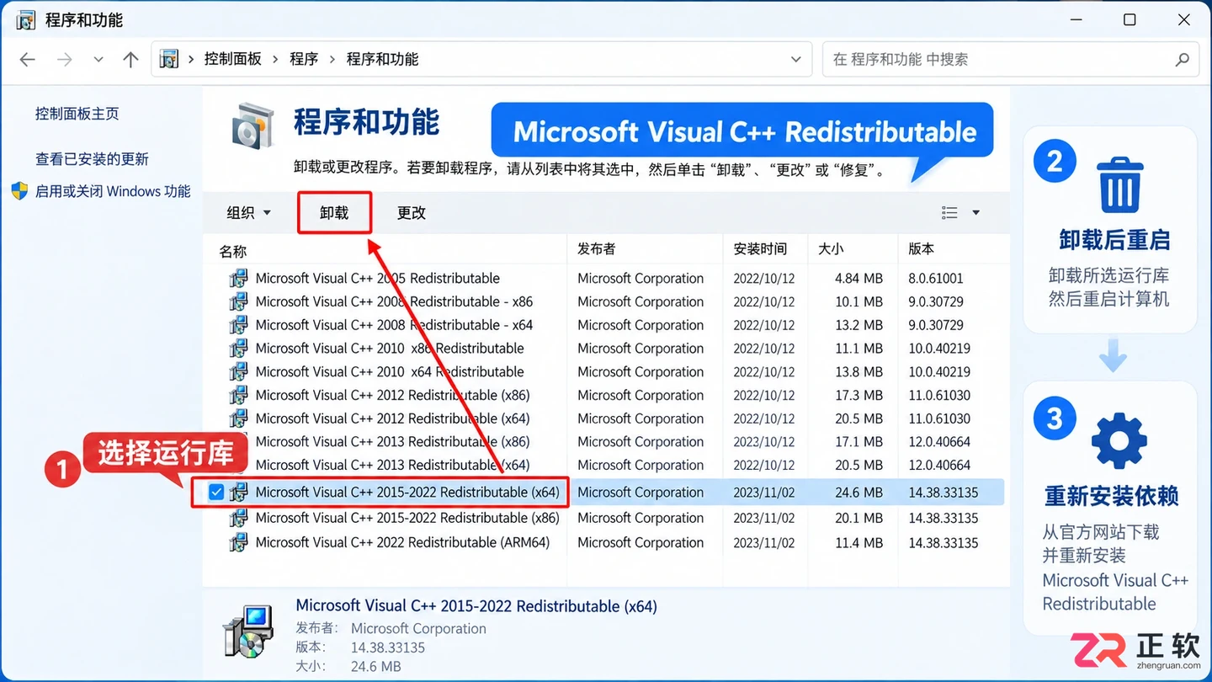This screenshot has width=1212, height=682.
Task: Click the 10.1 MB size cell
Action: (858, 301)
